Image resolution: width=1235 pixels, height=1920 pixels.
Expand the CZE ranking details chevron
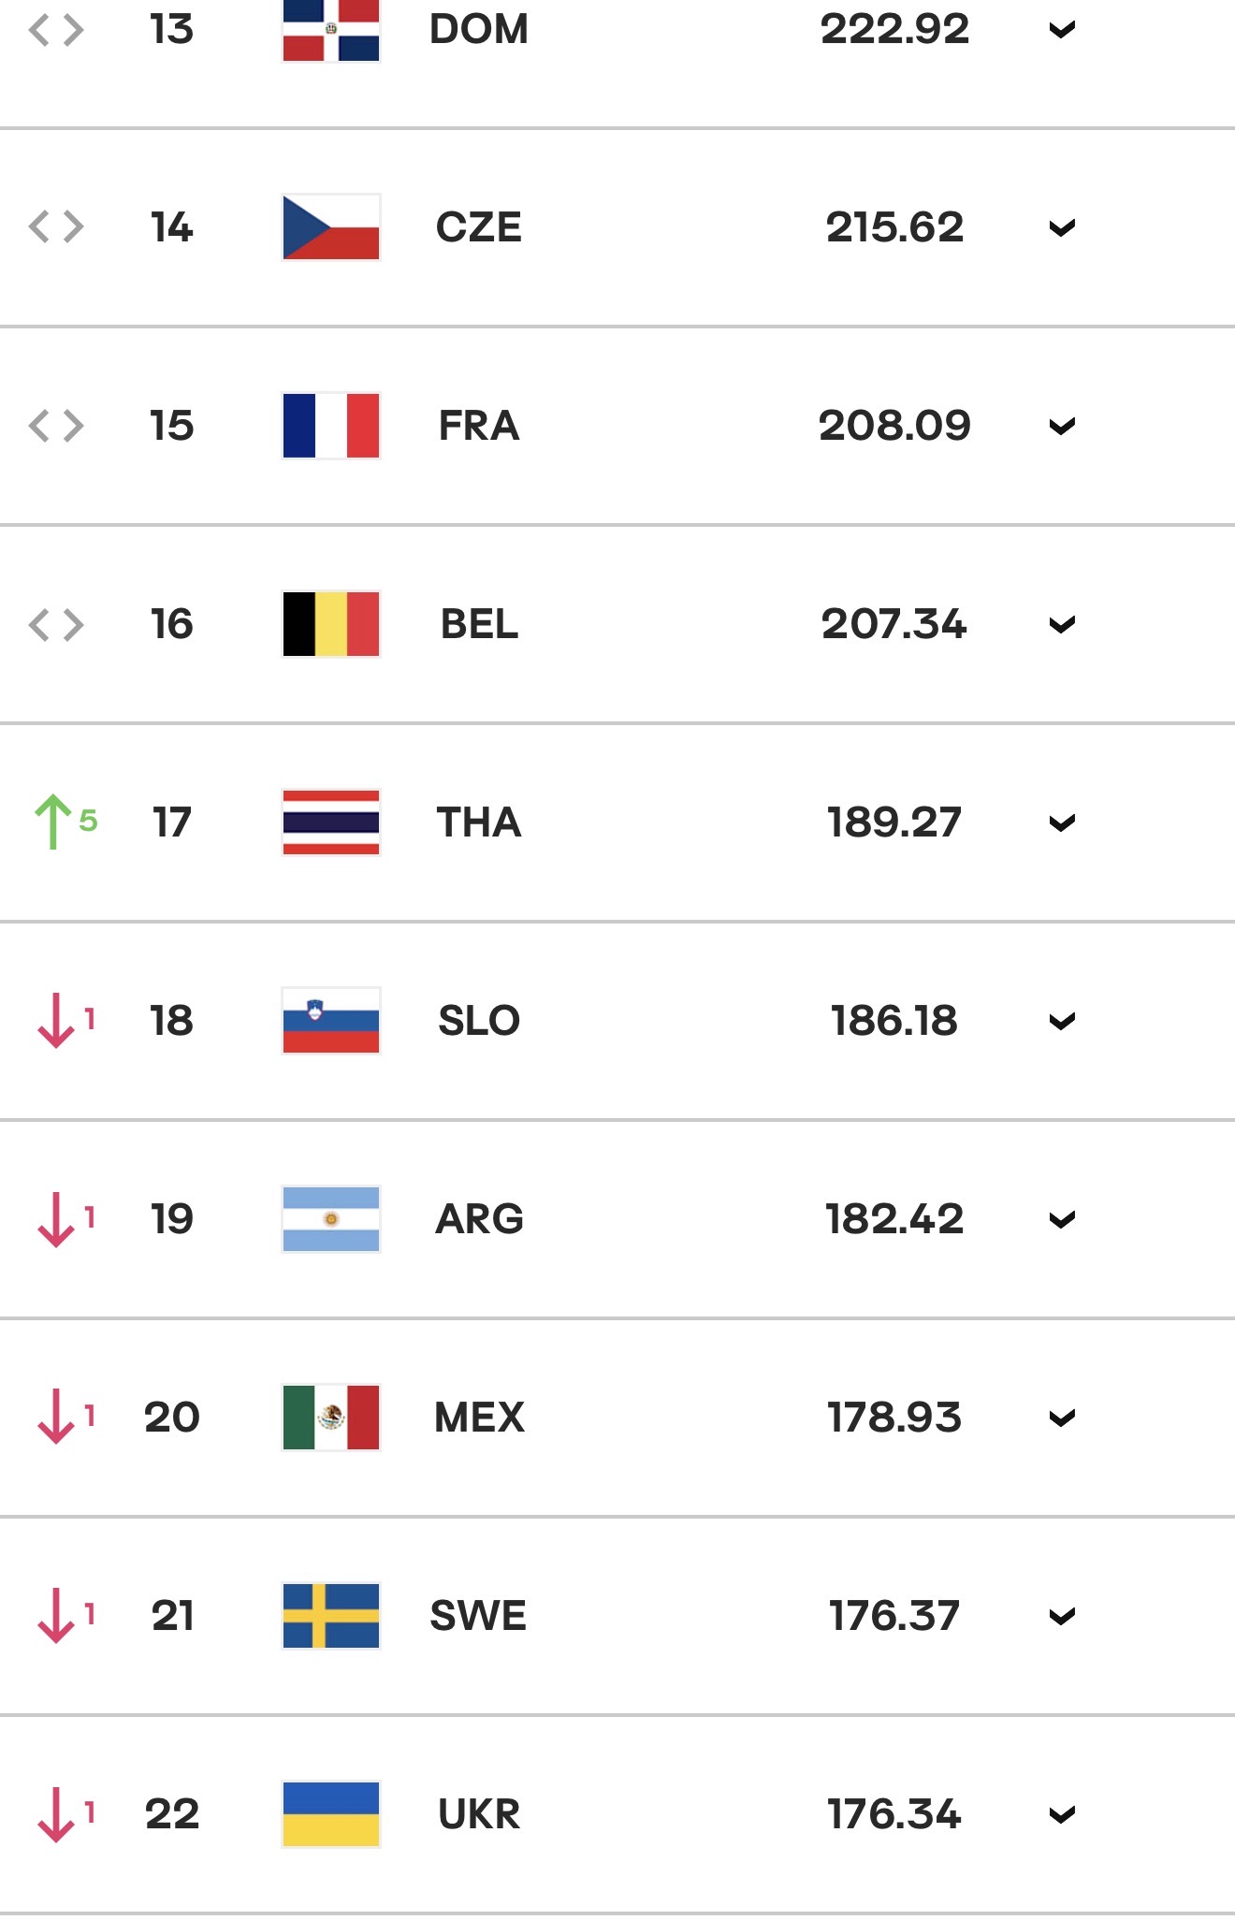pos(1062,228)
